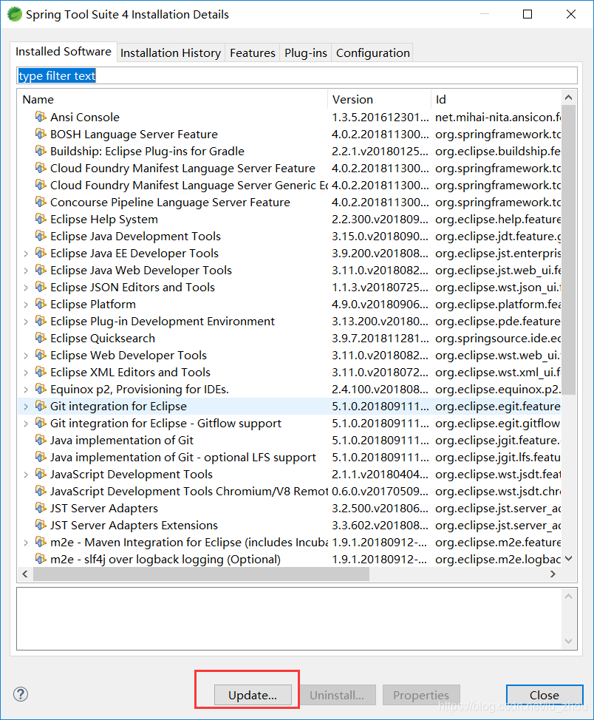The height and width of the screenshot is (720, 594).
Task: Click the Buildship Gradle plug-in icon
Action: tap(41, 151)
